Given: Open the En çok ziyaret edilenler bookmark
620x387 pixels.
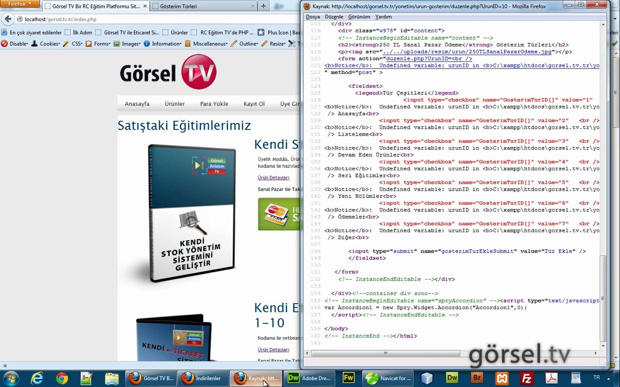Looking at the screenshot, I should pyautogui.click(x=32, y=32).
